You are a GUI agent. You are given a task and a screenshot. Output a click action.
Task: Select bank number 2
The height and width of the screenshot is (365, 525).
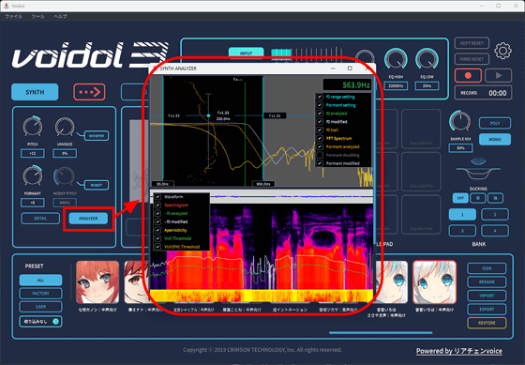click(495, 215)
